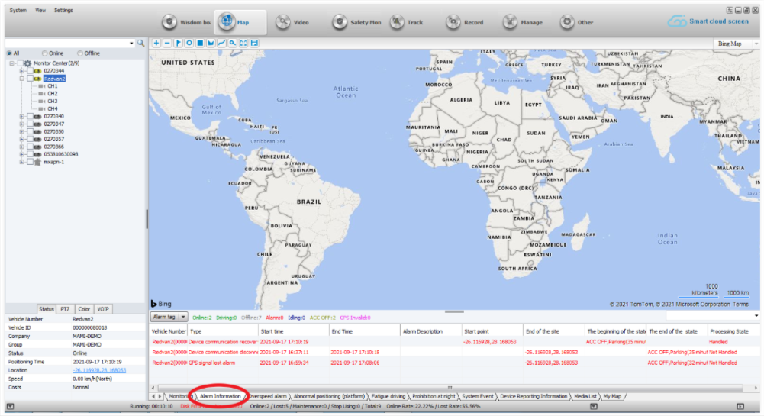Select the Online radio filter
The height and width of the screenshot is (416, 764).
tap(45, 53)
